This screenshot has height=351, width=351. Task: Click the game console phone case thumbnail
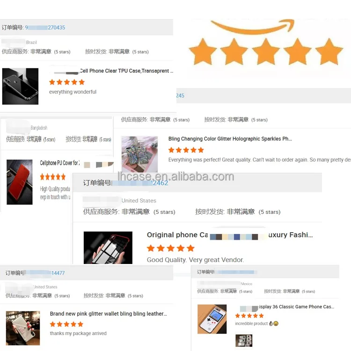tap(212, 319)
